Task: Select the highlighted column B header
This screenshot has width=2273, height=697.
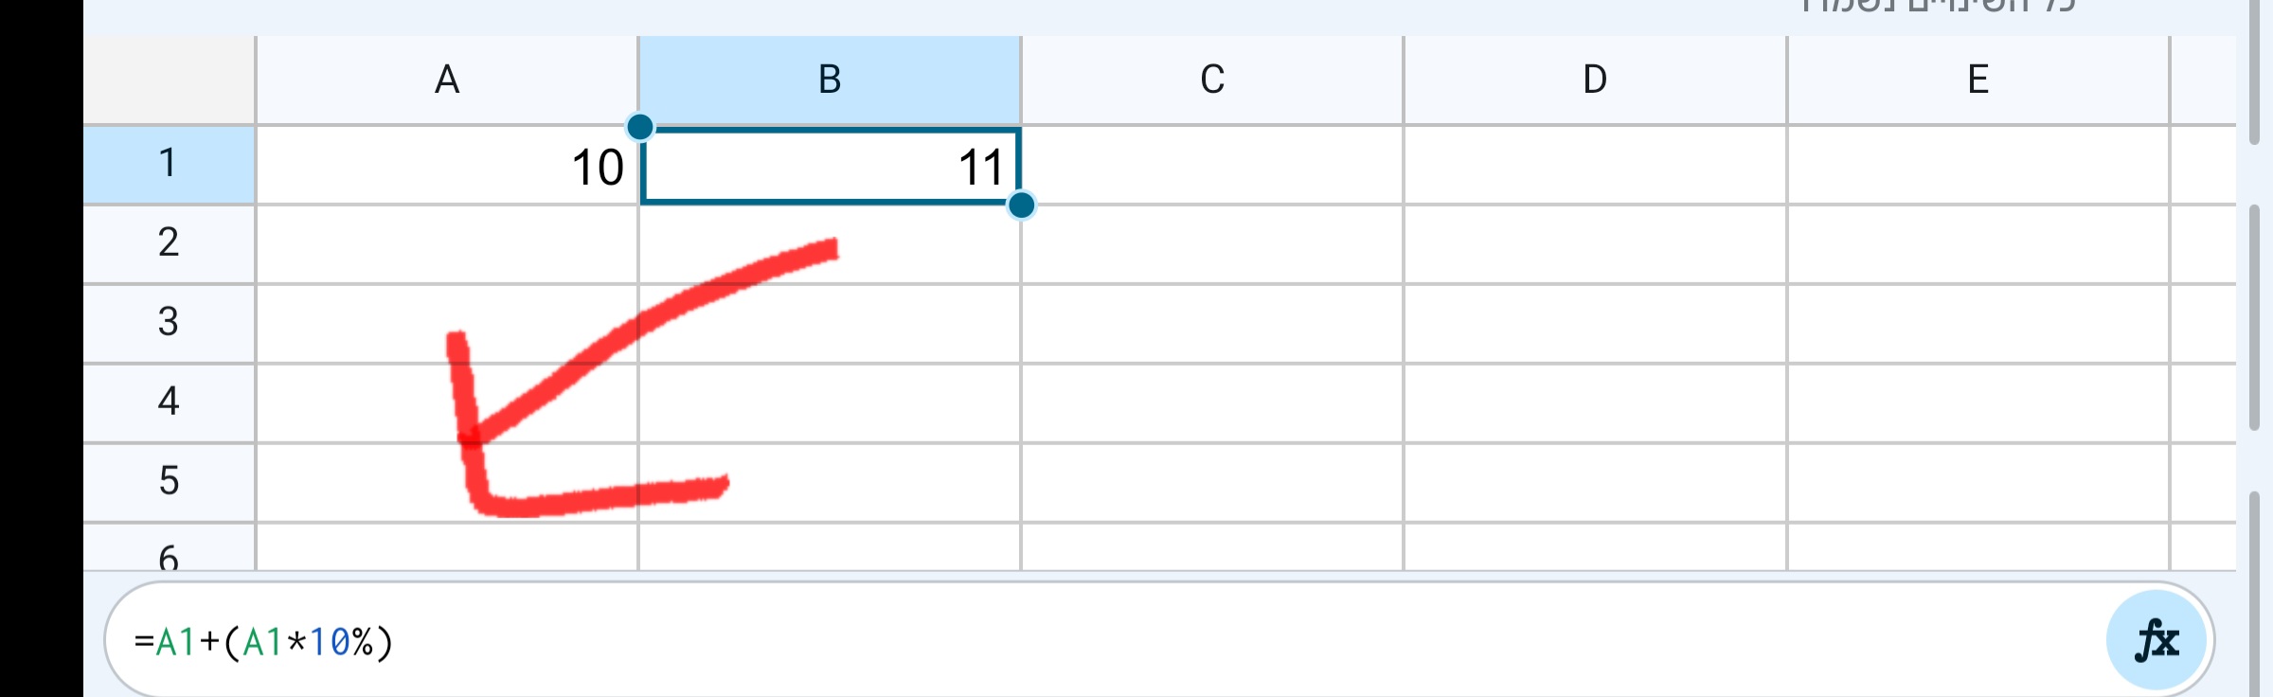Action: click(829, 80)
